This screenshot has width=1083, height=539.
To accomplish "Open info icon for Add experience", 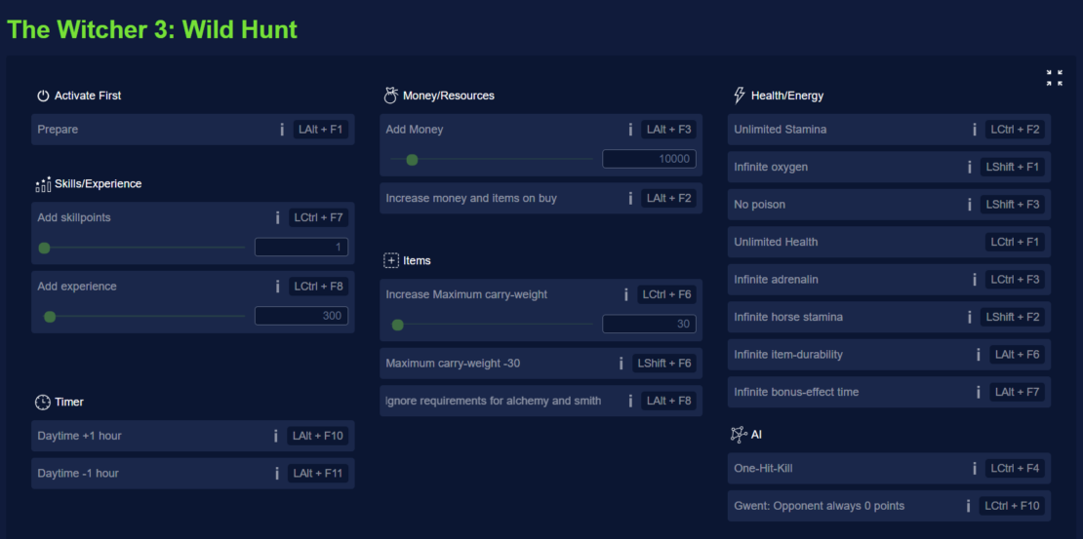I will pos(278,287).
